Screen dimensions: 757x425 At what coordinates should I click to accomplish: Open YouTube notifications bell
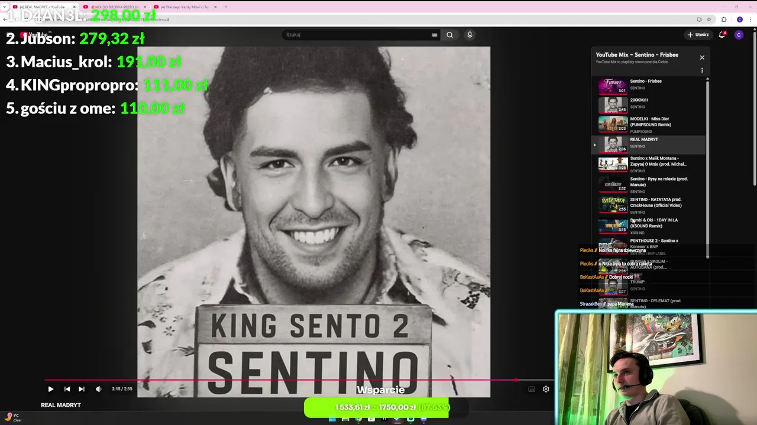pyautogui.click(x=722, y=35)
